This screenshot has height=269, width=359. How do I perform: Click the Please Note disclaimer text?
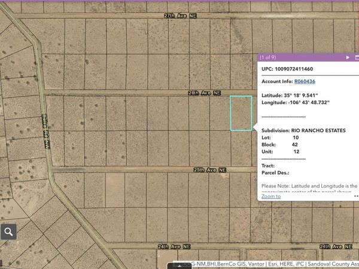[x=309, y=188]
